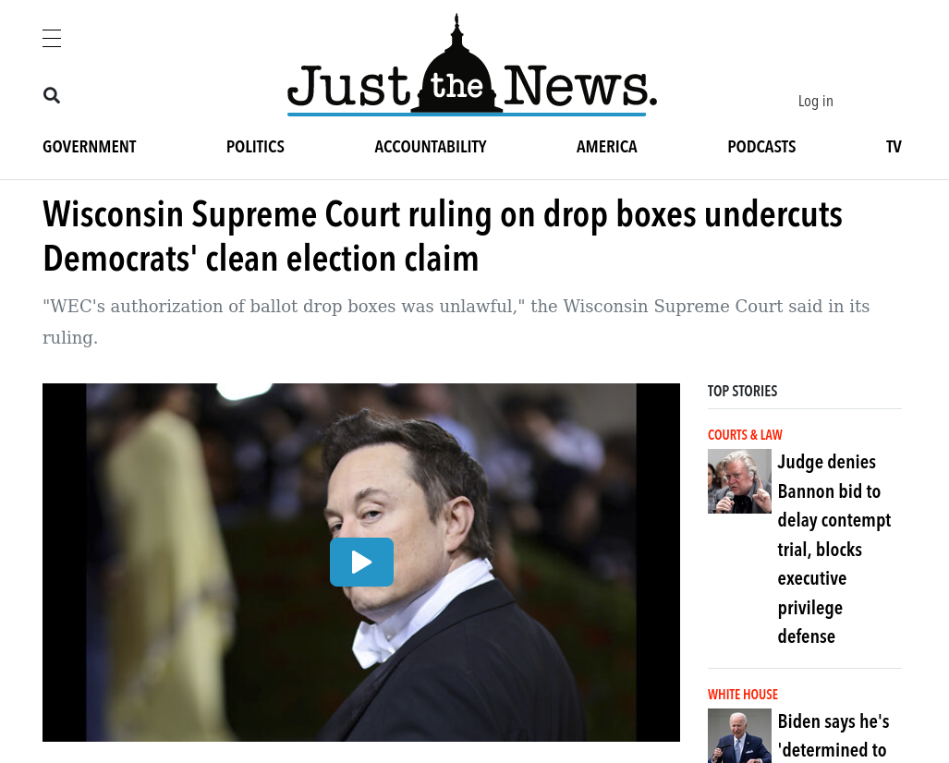
Task: Click the Just the News logo
Action: (x=472, y=66)
